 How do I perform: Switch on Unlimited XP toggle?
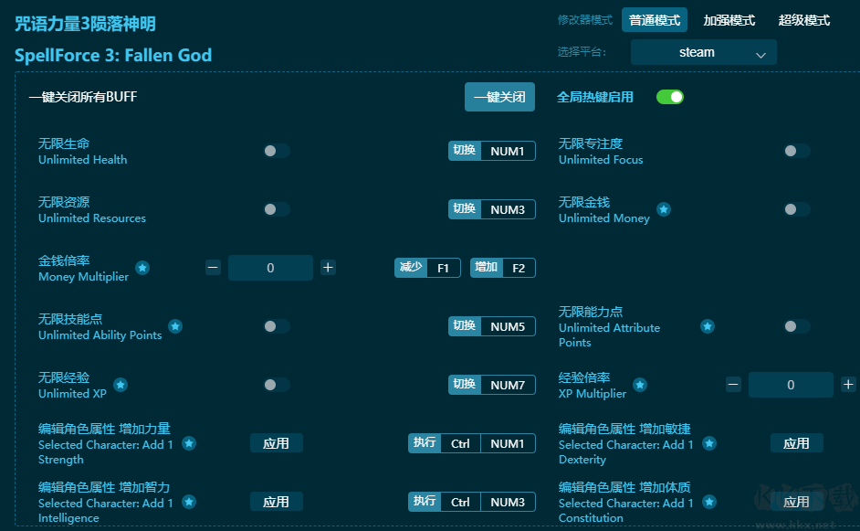[x=277, y=385]
